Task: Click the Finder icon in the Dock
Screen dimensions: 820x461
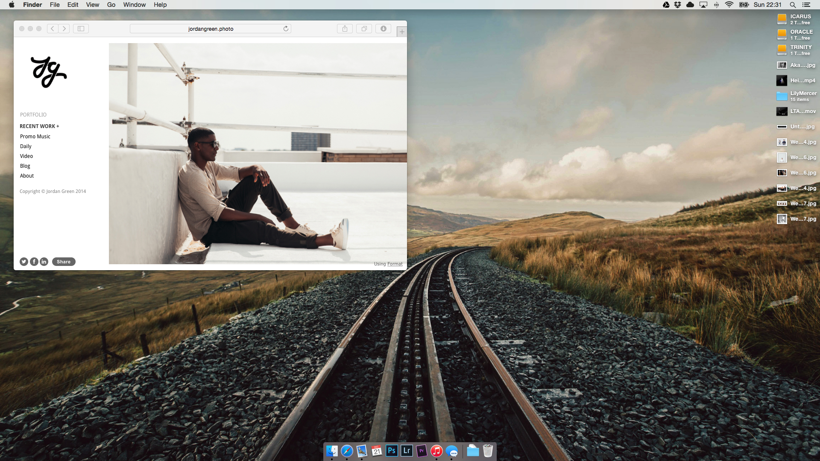Action: coord(332,451)
